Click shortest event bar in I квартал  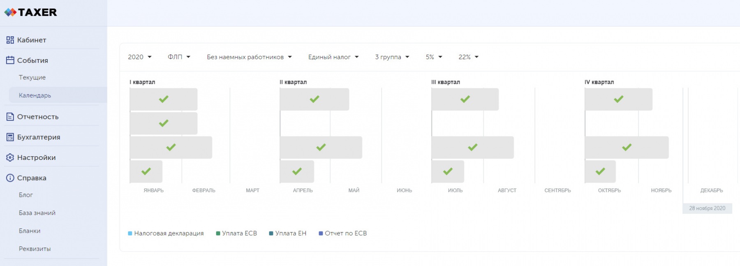pyautogui.click(x=146, y=171)
